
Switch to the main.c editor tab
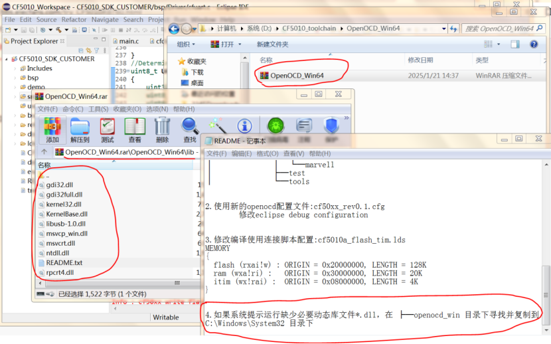126,41
